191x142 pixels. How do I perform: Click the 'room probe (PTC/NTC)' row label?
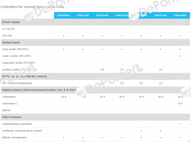click(x=16, y=49)
